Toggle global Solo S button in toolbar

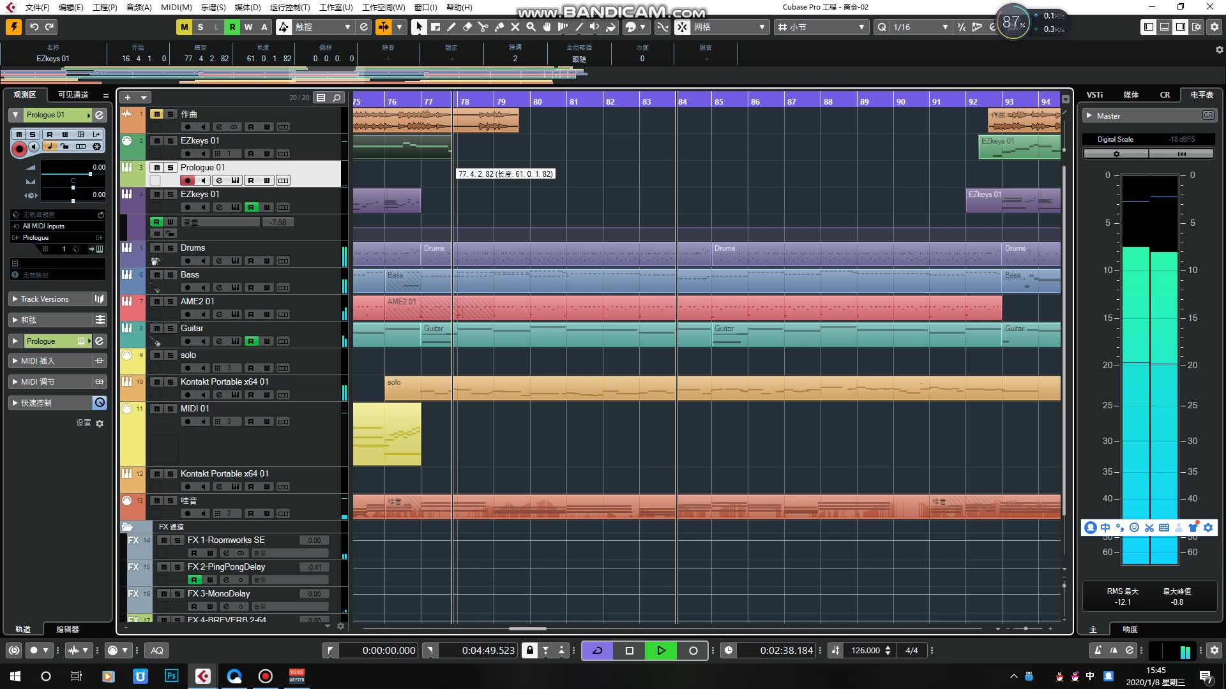coord(201,27)
